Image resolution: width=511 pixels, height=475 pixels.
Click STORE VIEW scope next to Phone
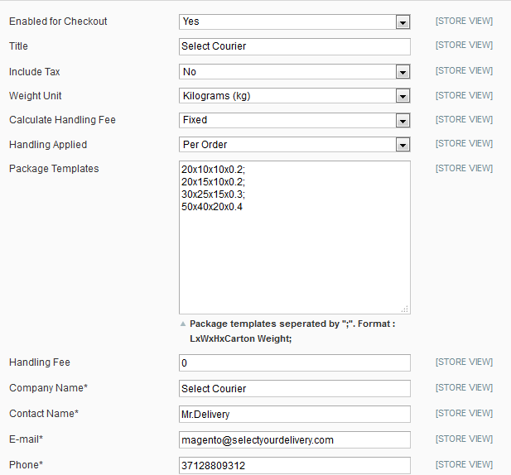(464, 464)
